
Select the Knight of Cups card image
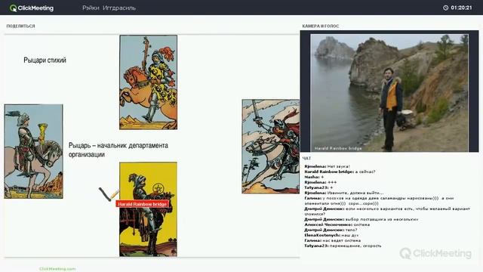pos(33,151)
